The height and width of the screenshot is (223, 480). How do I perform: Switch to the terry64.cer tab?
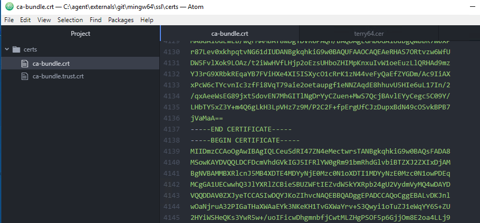point(369,34)
